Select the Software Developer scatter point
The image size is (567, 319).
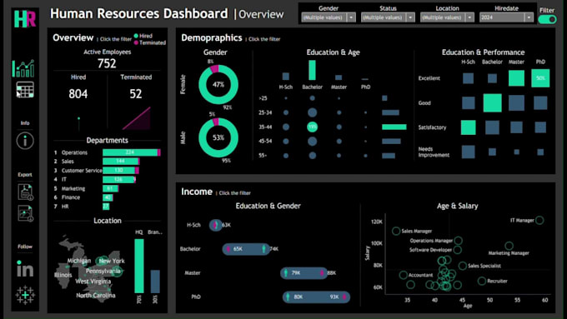(x=458, y=250)
